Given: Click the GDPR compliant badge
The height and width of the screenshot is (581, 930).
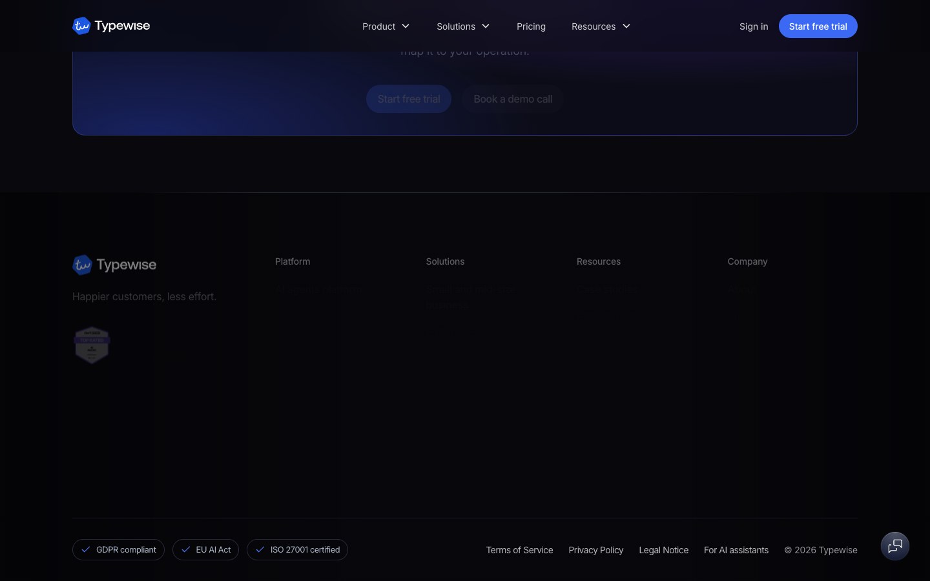Looking at the screenshot, I should (x=118, y=550).
